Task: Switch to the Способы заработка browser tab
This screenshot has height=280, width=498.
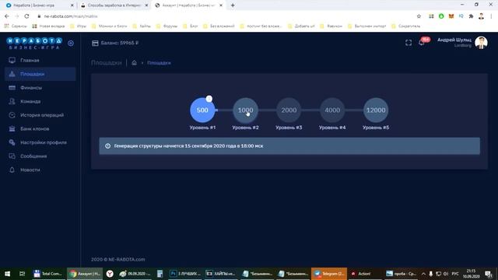Action: [x=114, y=5]
